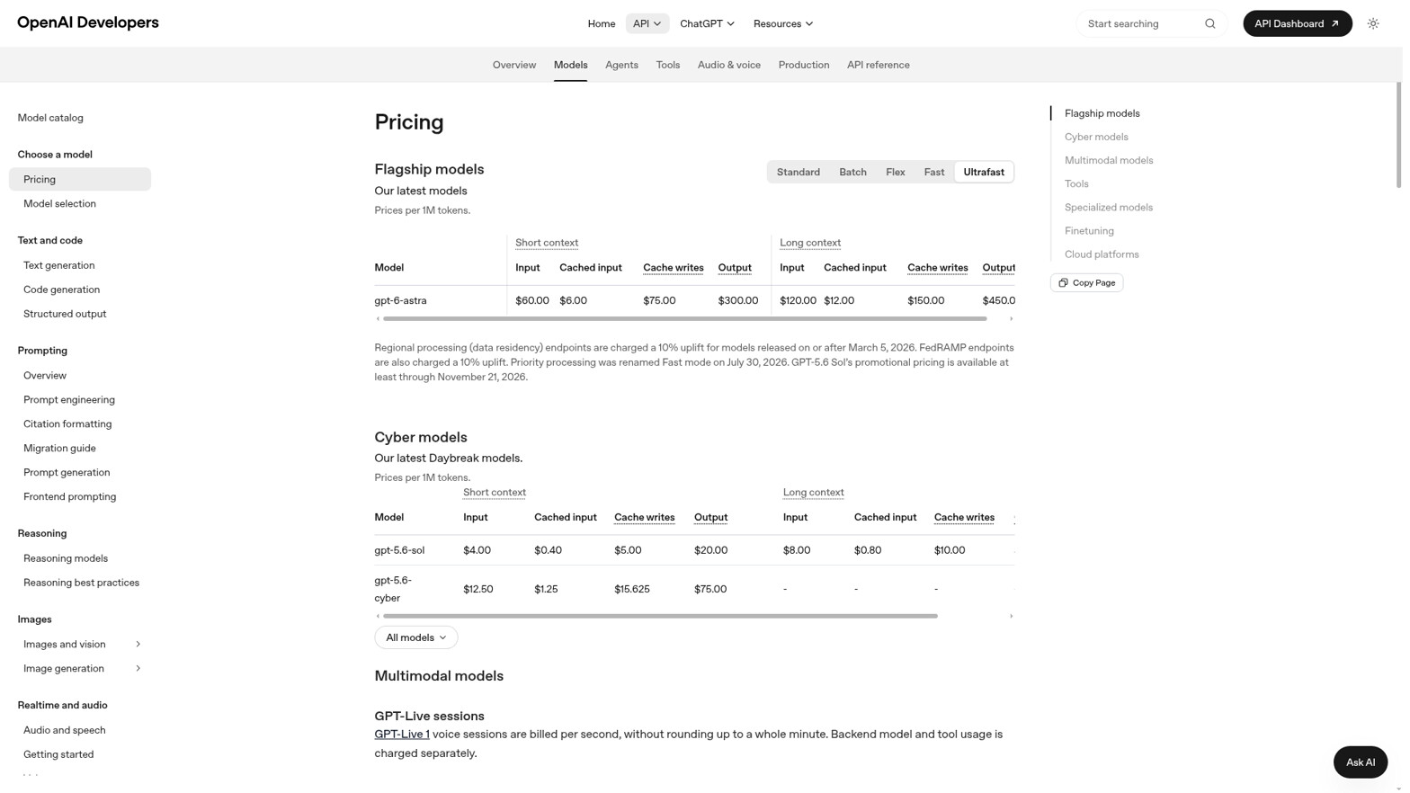
Task: Open the API dropdown menu
Action: pyautogui.click(x=647, y=23)
